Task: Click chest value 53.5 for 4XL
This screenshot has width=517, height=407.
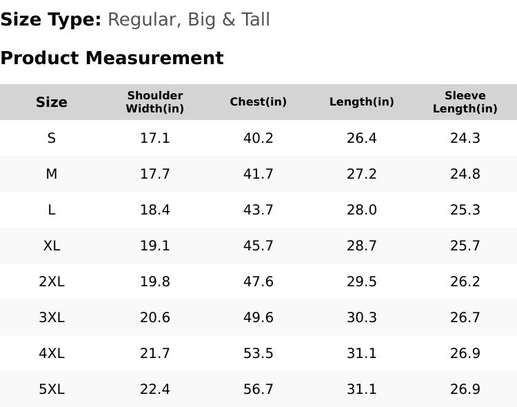Action: (258, 353)
